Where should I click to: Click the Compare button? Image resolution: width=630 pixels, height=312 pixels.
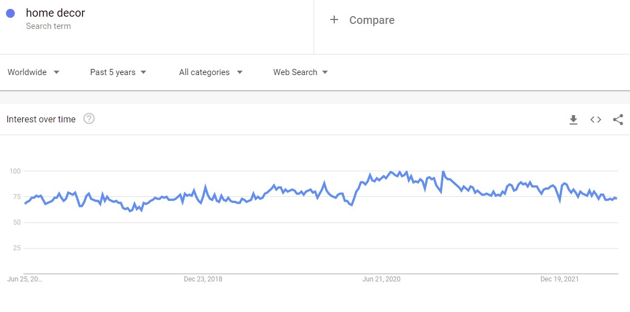coord(372,20)
